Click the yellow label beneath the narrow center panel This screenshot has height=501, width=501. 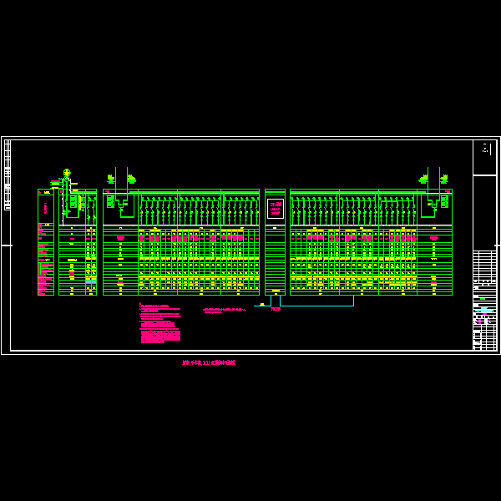pyautogui.click(x=276, y=291)
